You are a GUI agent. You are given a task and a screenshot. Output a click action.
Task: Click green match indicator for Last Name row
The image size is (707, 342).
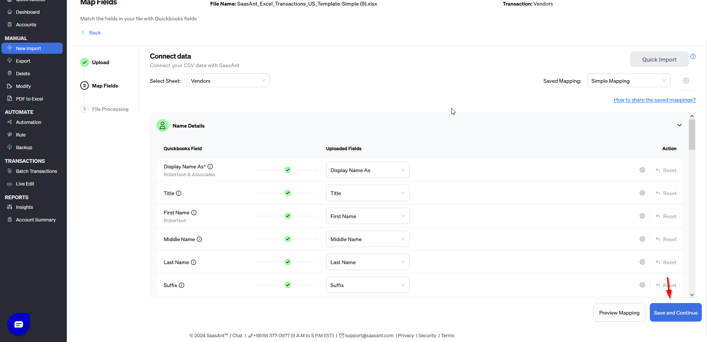288,262
